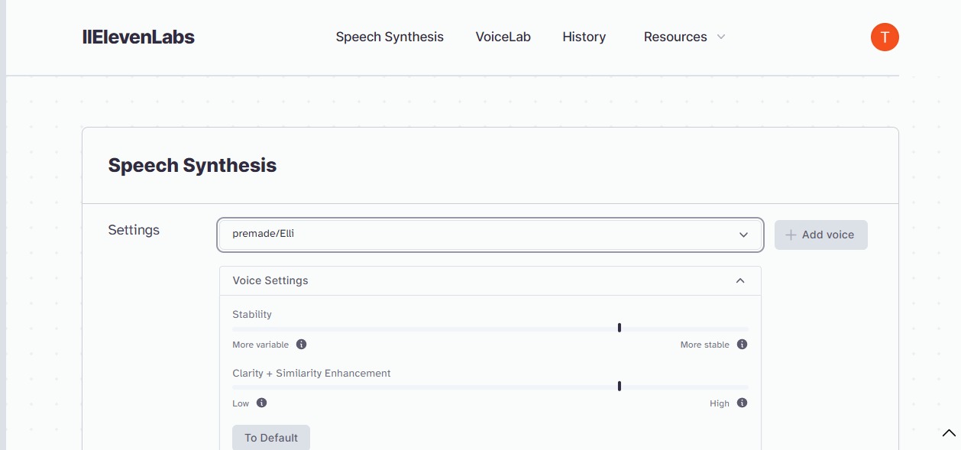Go to Speech Synthesis tab
Screen dimensions: 961x450
click(390, 37)
